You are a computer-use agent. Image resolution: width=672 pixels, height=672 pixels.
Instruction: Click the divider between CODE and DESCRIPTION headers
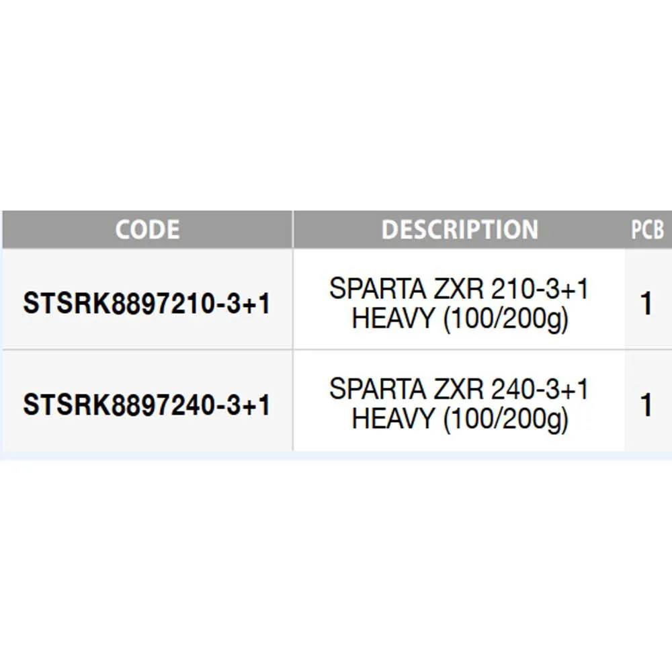tap(293, 229)
